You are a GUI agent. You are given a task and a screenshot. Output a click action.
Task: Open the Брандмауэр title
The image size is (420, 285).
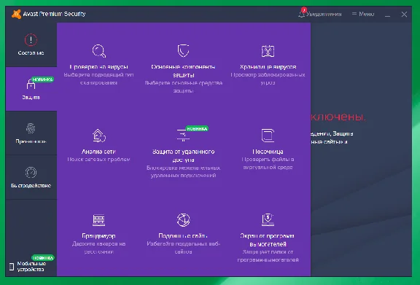click(98, 236)
